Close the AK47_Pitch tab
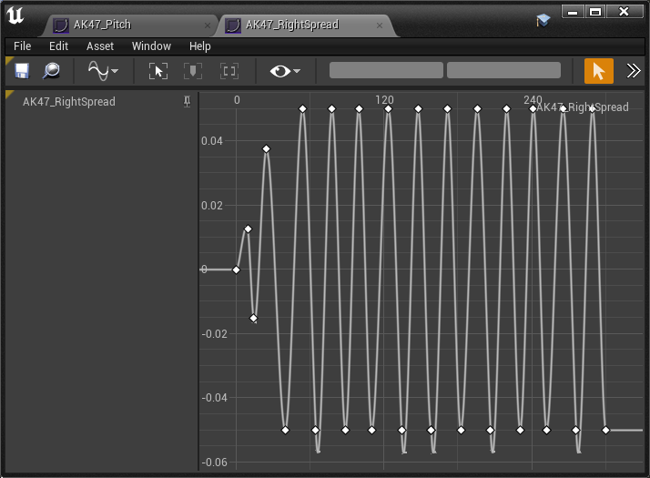Viewport: 650px width, 478px height. 208,25
